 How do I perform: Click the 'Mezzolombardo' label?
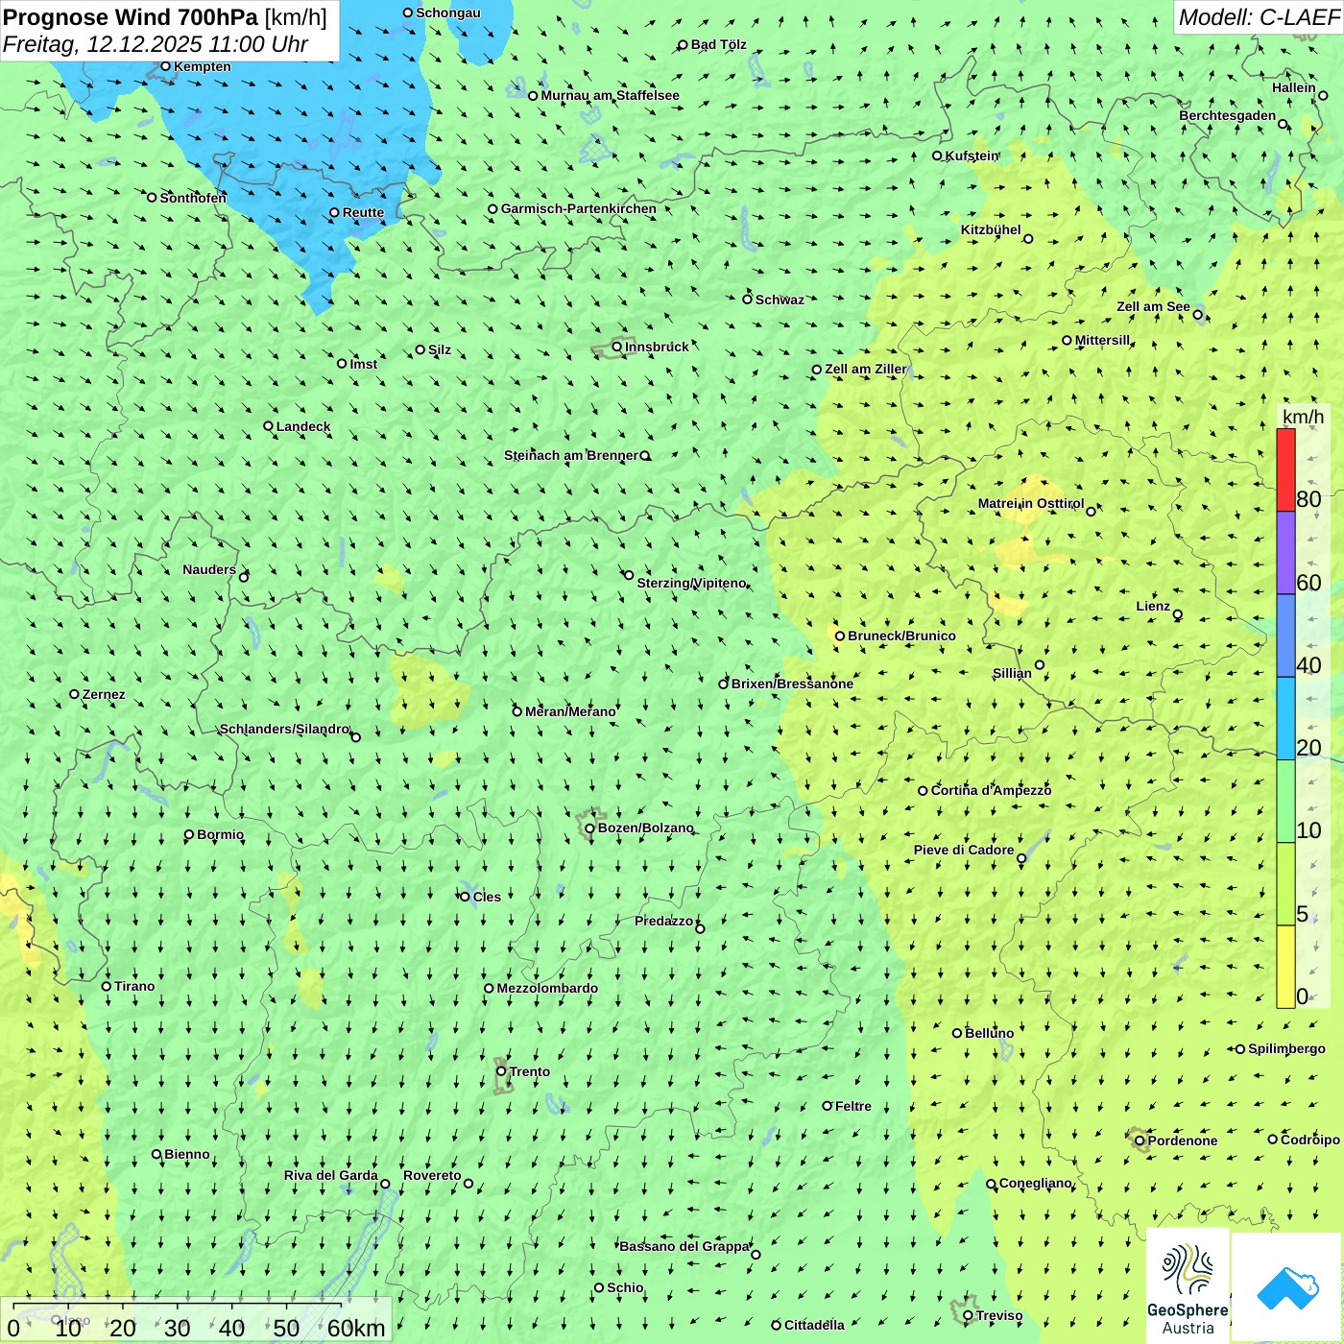click(548, 988)
